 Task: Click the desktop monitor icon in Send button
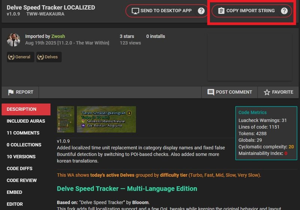[135, 11]
